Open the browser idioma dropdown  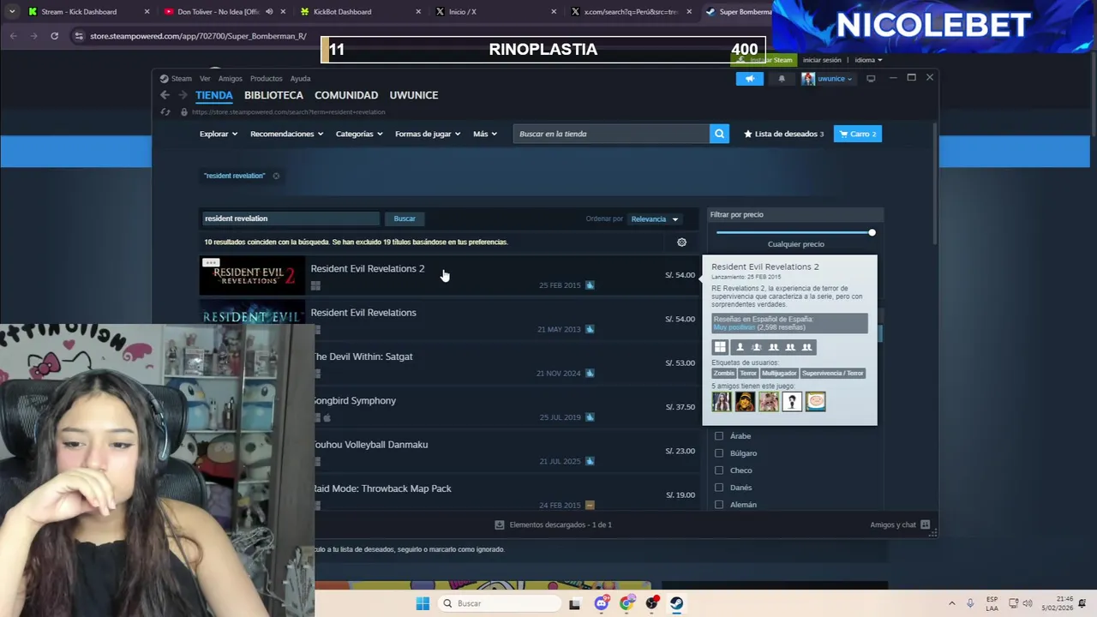(868, 60)
